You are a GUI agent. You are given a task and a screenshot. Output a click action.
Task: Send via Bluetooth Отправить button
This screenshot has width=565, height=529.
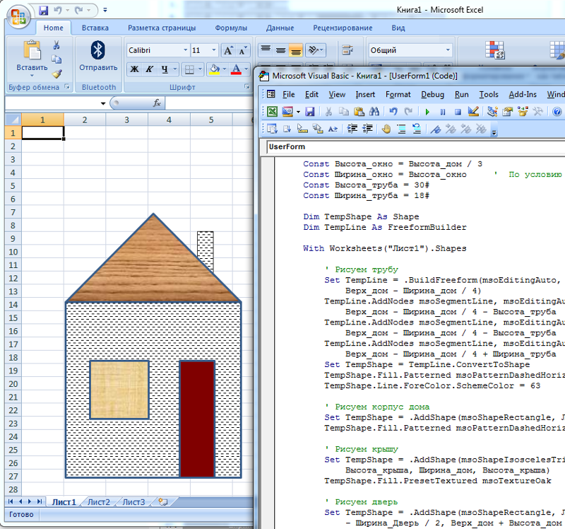98,56
